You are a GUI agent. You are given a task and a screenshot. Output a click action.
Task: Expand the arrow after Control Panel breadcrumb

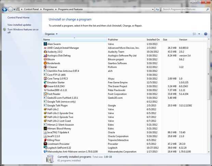41,9
